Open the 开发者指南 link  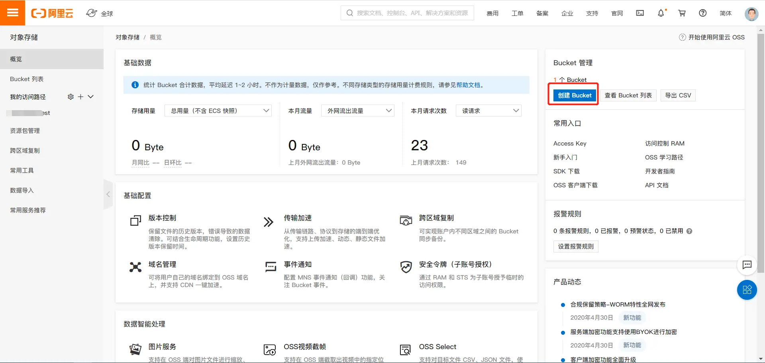(660, 171)
